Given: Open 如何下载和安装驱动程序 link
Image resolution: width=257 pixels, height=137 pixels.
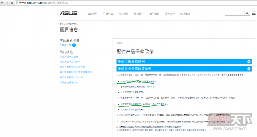Looking at the screenshot, I should pos(72,67).
